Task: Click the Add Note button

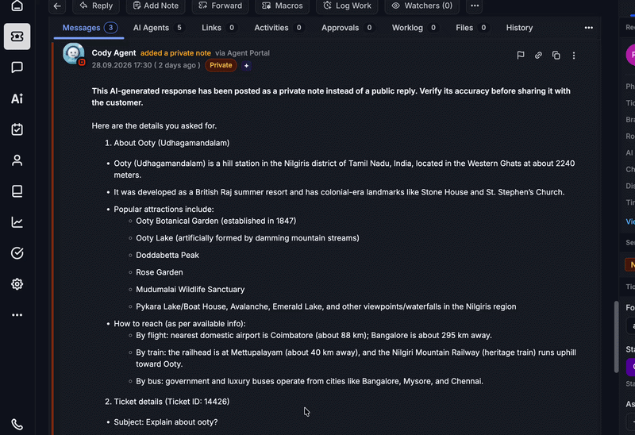Action: click(x=156, y=6)
